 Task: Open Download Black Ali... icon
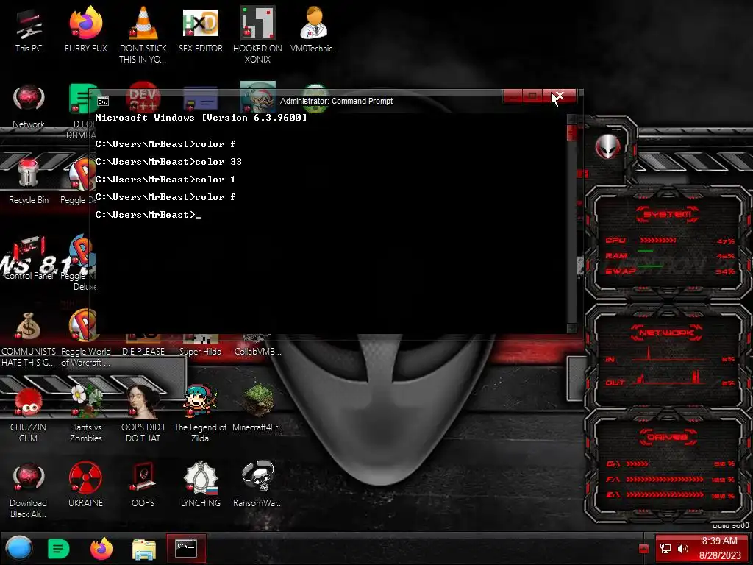29,490
